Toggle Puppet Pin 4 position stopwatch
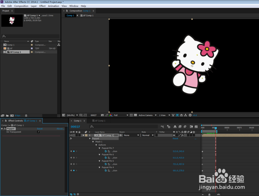 pyautogui.click(x=106, y=171)
